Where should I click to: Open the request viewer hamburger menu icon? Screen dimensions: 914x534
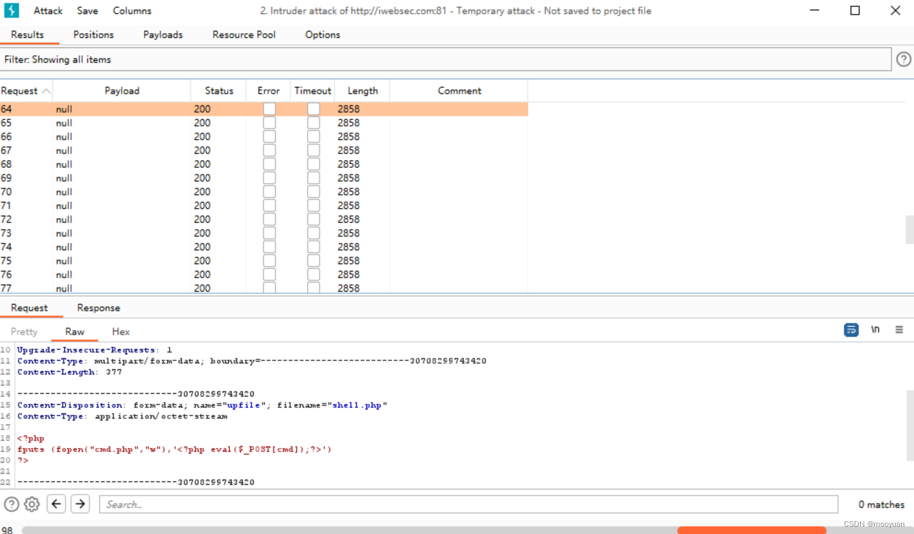coord(899,330)
